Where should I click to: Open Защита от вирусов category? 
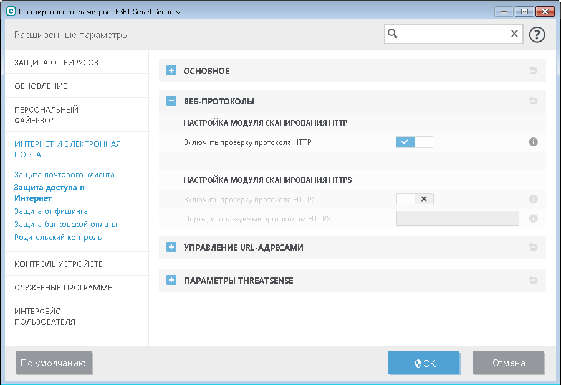click(x=56, y=63)
